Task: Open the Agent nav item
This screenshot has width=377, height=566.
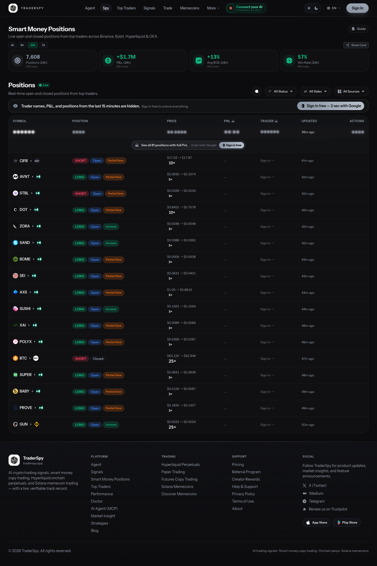Action: point(90,8)
